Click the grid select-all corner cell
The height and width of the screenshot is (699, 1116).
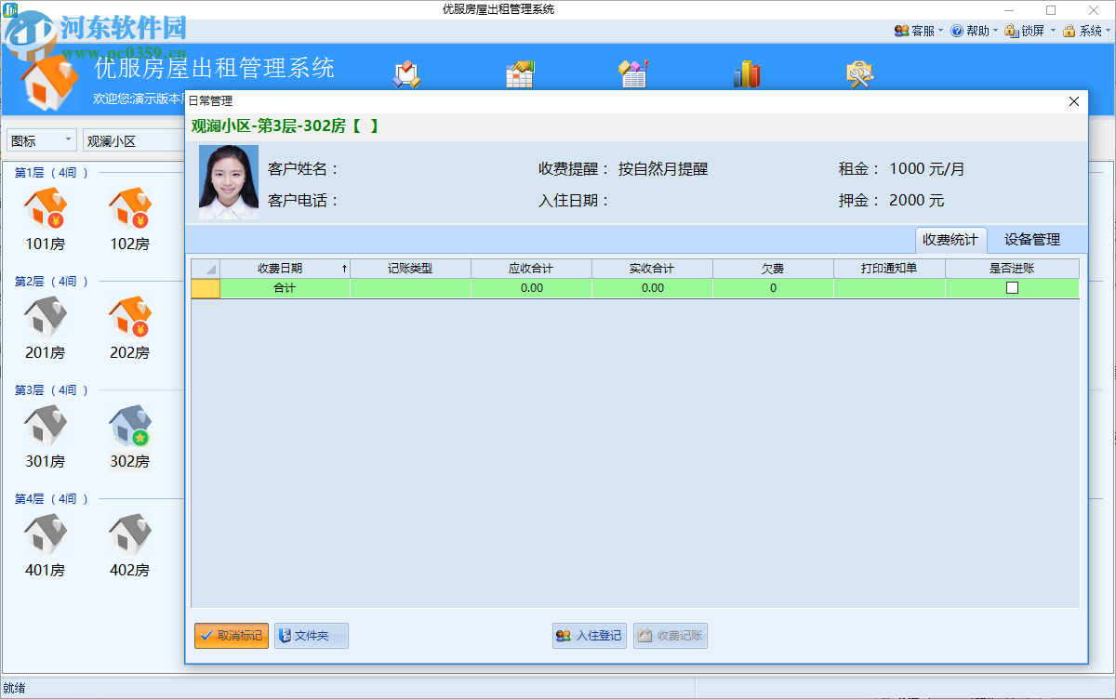(x=206, y=269)
